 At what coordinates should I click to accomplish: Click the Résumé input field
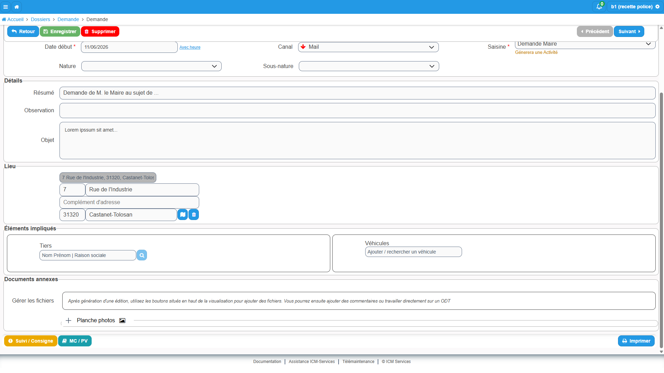[358, 93]
